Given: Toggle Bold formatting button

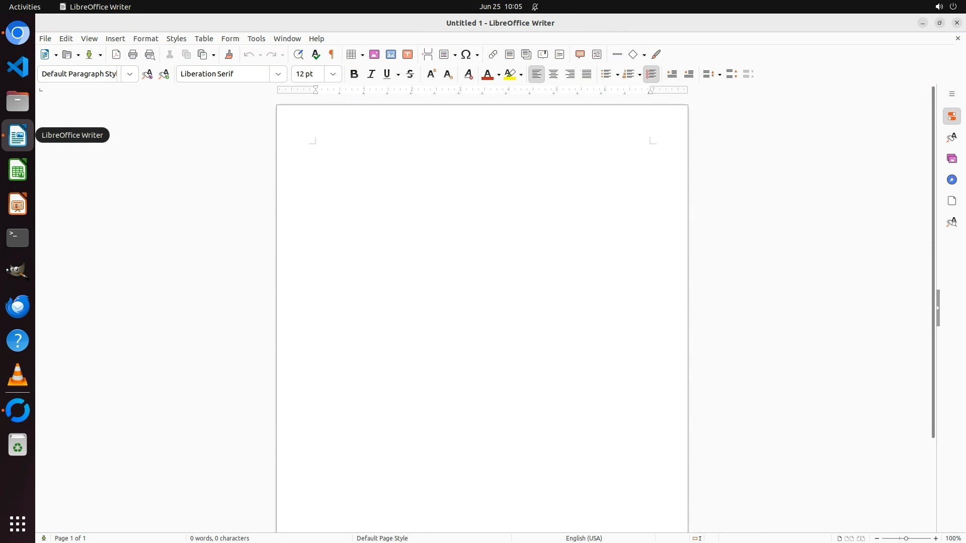Looking at the screenshot, I should click(354, 74).
